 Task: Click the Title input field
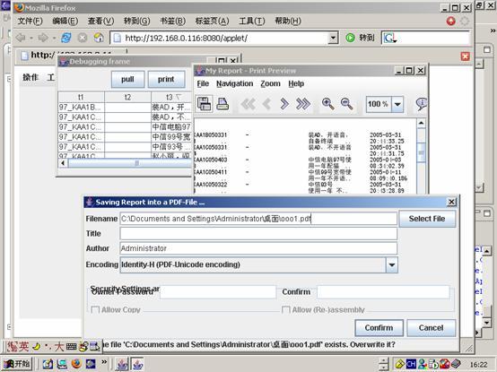[x=258, y=234]
